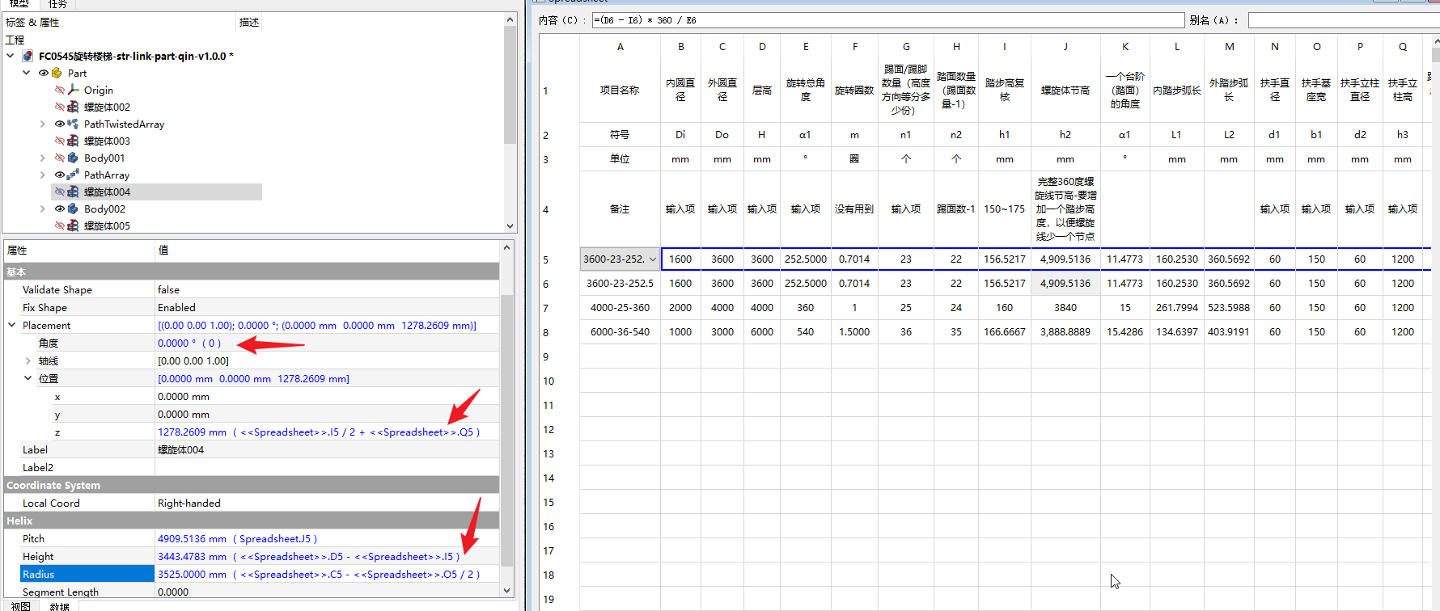
Task: Click the Body002 body icon
Action: 74,209
